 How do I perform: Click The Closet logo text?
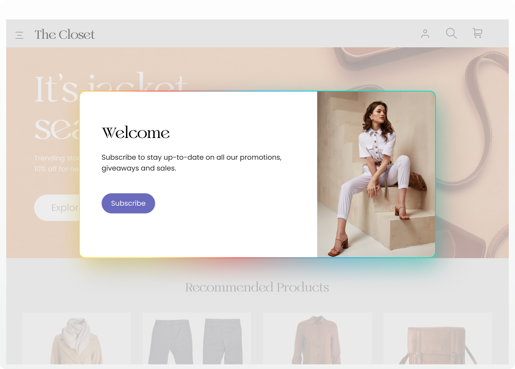(64, 34)
